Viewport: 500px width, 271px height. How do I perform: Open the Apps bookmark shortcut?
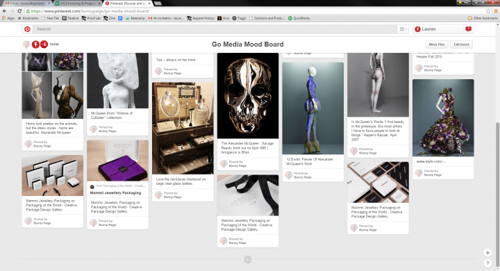pyautogui.click(x=8, y=18)
